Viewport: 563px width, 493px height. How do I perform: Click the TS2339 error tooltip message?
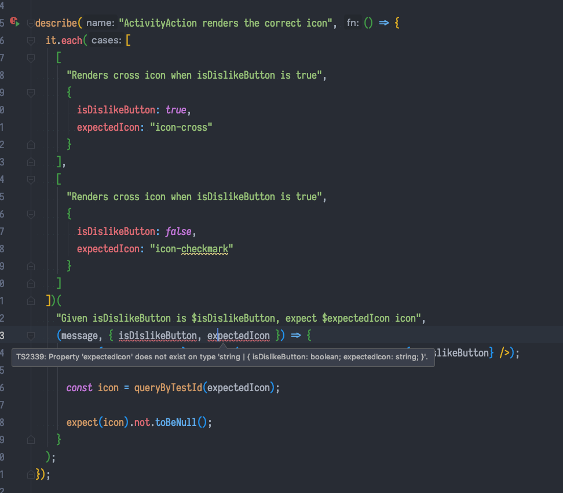[x=222, y=357]
